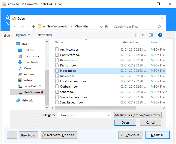The width and height of the screenshot is (176, 144).
Task: Open the Mailbox files type filter
Action: [138, 115]
